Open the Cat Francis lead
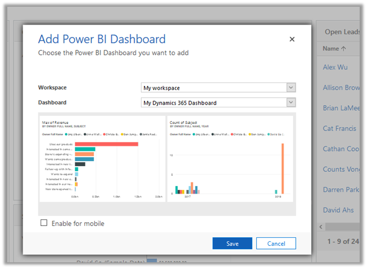367x269 pixels. coord(339,128)
